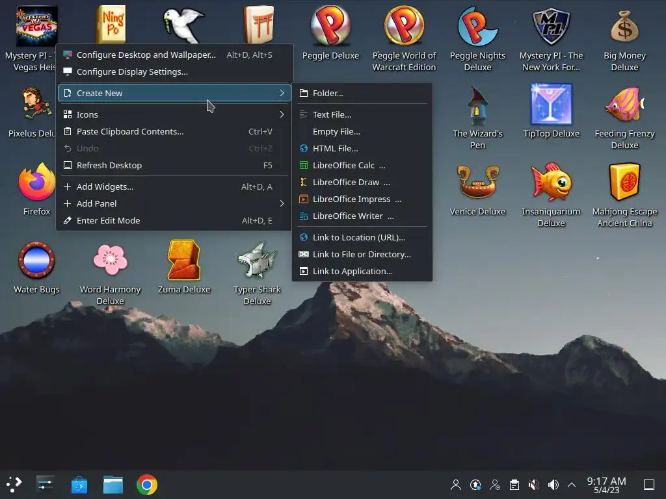Open the updates tray icon
The height and width of the screenshot is (499, 666).
[x=475, y=485]
